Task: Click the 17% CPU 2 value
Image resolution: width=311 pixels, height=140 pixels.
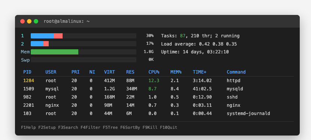Action: coord(150,44)
